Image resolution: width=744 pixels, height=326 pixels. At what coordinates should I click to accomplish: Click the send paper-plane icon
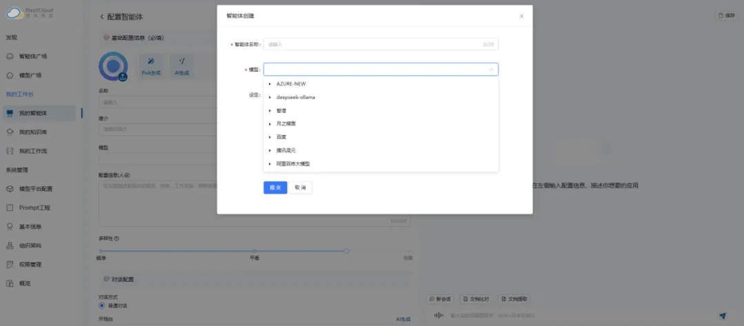[x=723, y=316]
